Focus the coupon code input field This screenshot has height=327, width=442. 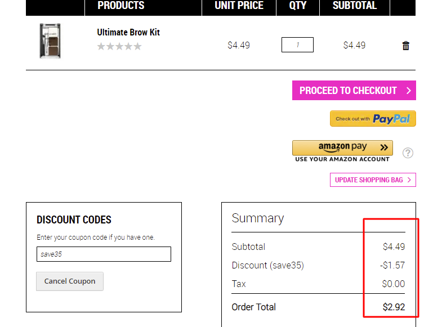(104, 254)
